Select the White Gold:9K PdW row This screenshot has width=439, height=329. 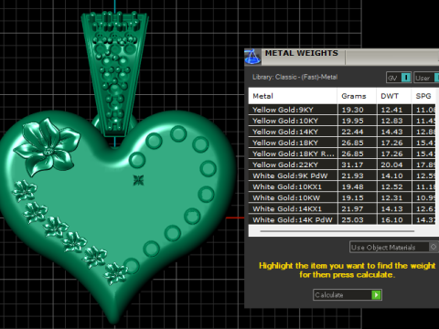(x=342, y=175)
